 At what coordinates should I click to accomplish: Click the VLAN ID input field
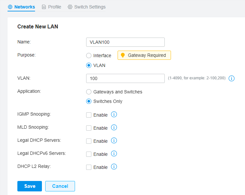(125, 78)
